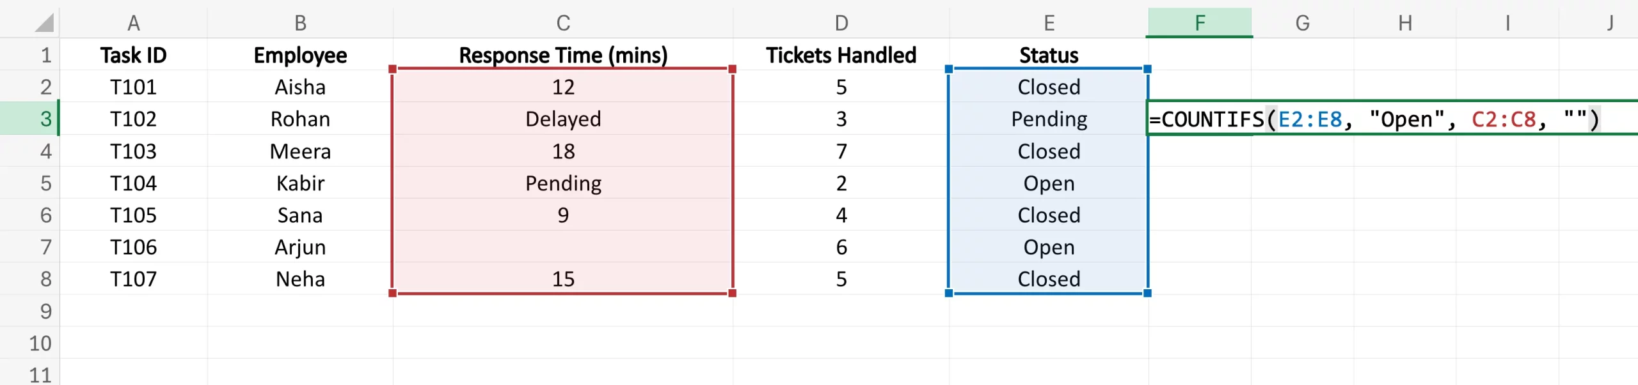Viewport: 1638px width, 385px height.
Task: Select row 11 header
Action: tap(40, 374)
